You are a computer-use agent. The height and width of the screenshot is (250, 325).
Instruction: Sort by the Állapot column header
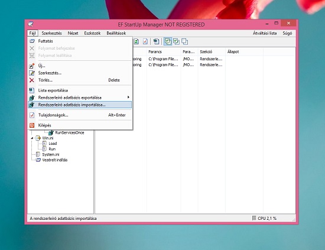[245, 51]
